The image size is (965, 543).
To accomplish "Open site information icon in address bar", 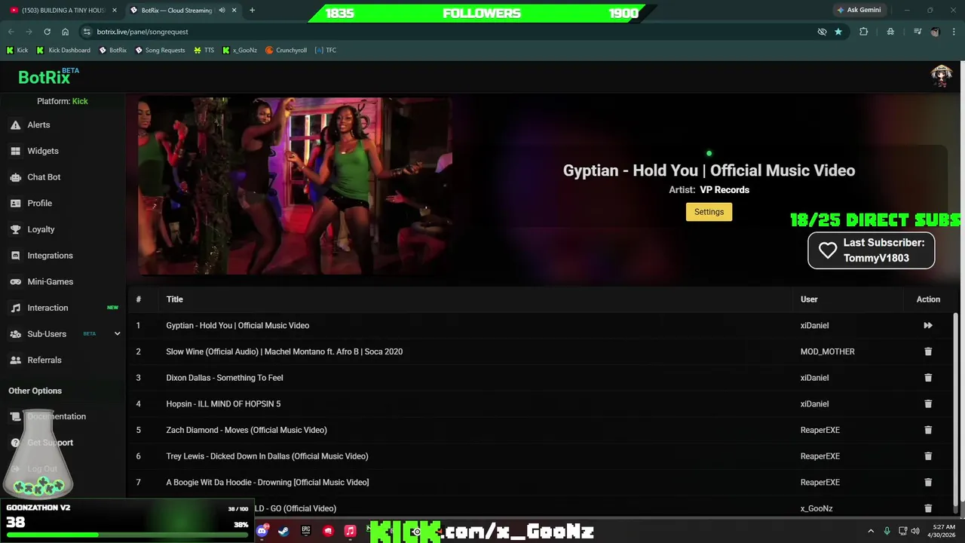I will pyautogui.click(x=87, y=32).
